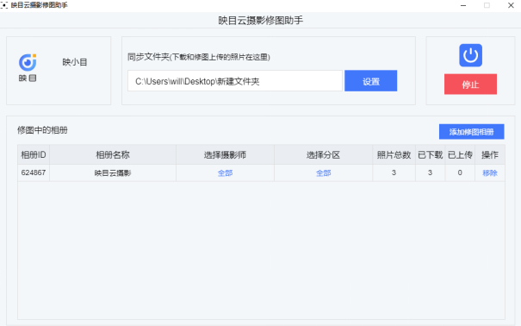This screenshot has width=521, height=326.
Task: Click the 映目云摄影修图助手 header title
Action: 260,21
